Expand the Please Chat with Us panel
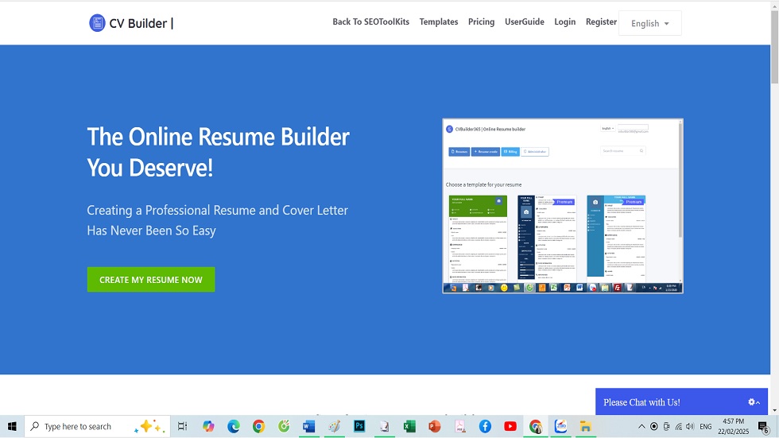 (x=641, y=402)
